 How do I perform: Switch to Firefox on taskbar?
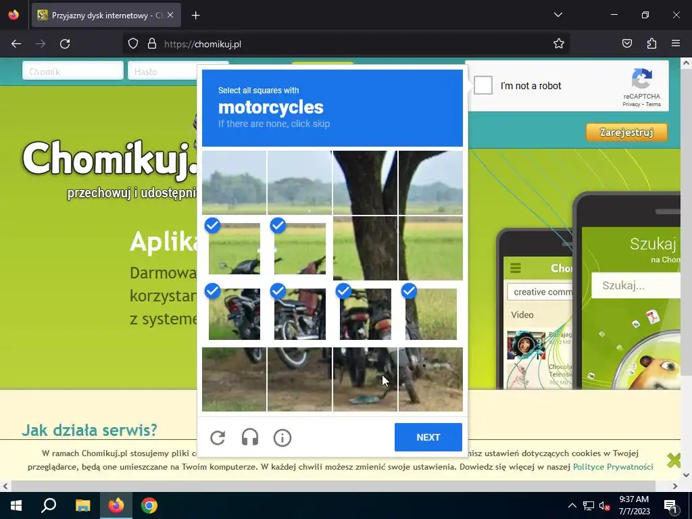[116, 505]
